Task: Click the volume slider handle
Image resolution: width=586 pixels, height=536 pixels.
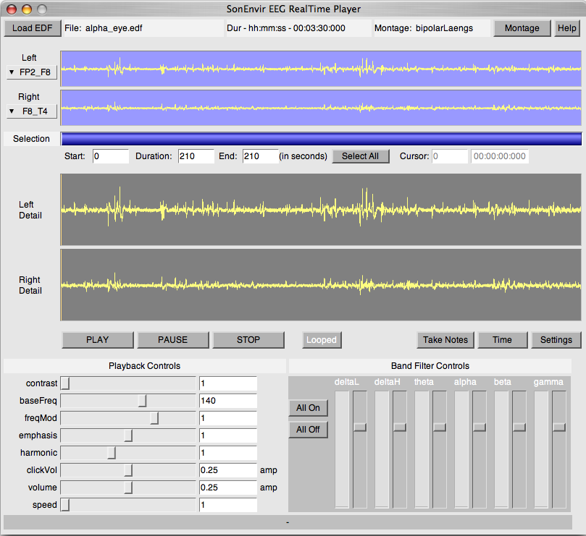Action: point(128,488)
